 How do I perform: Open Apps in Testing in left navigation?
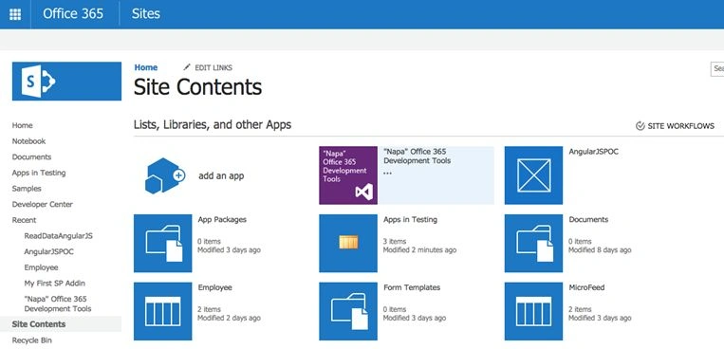tap(39, 173)
